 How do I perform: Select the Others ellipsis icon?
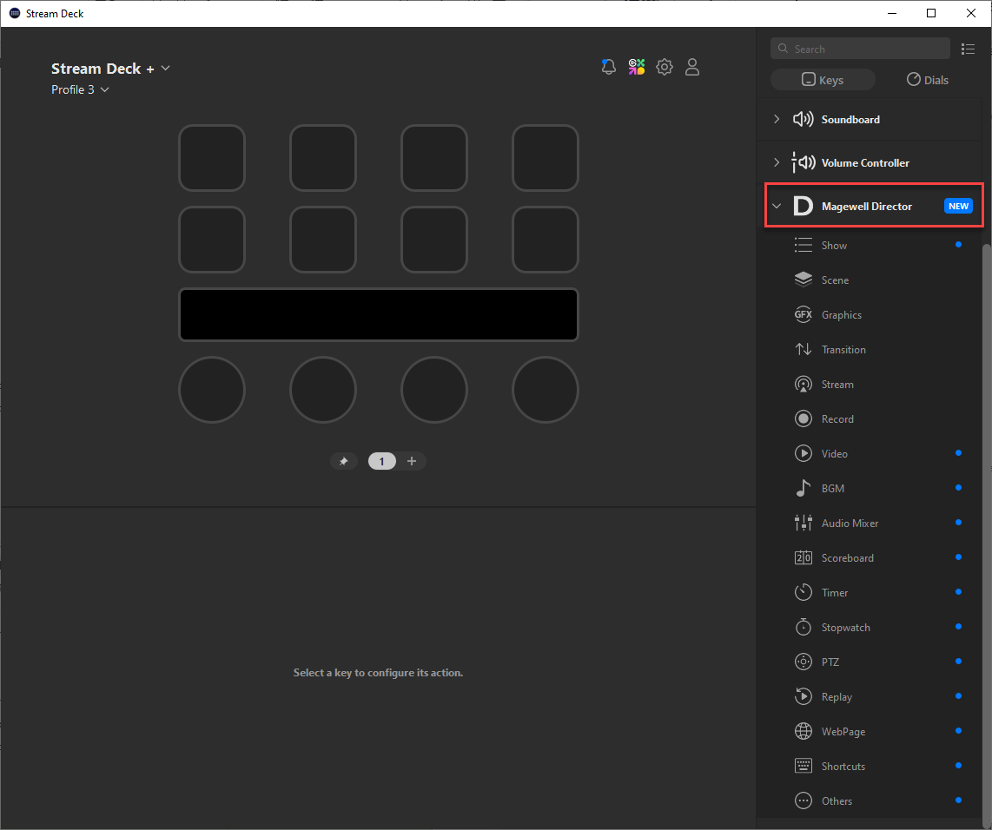[803, 801]
